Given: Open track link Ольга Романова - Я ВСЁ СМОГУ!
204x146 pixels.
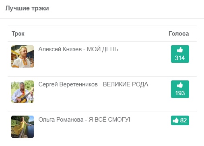Looking at the screenshot, I should [x=84, y=120].
